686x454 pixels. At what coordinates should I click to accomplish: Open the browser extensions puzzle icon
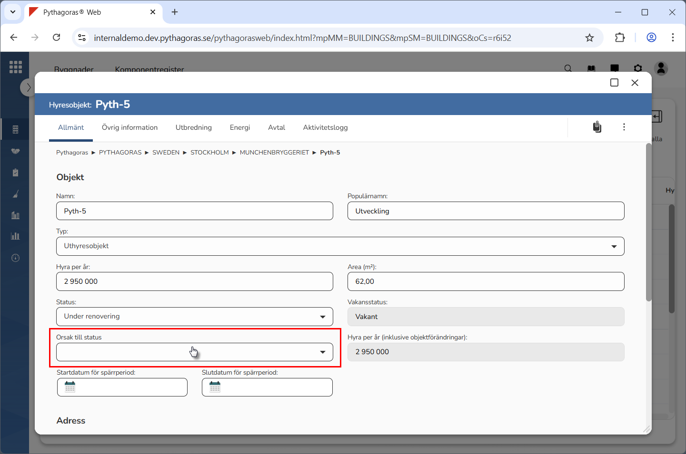point(619,38)
